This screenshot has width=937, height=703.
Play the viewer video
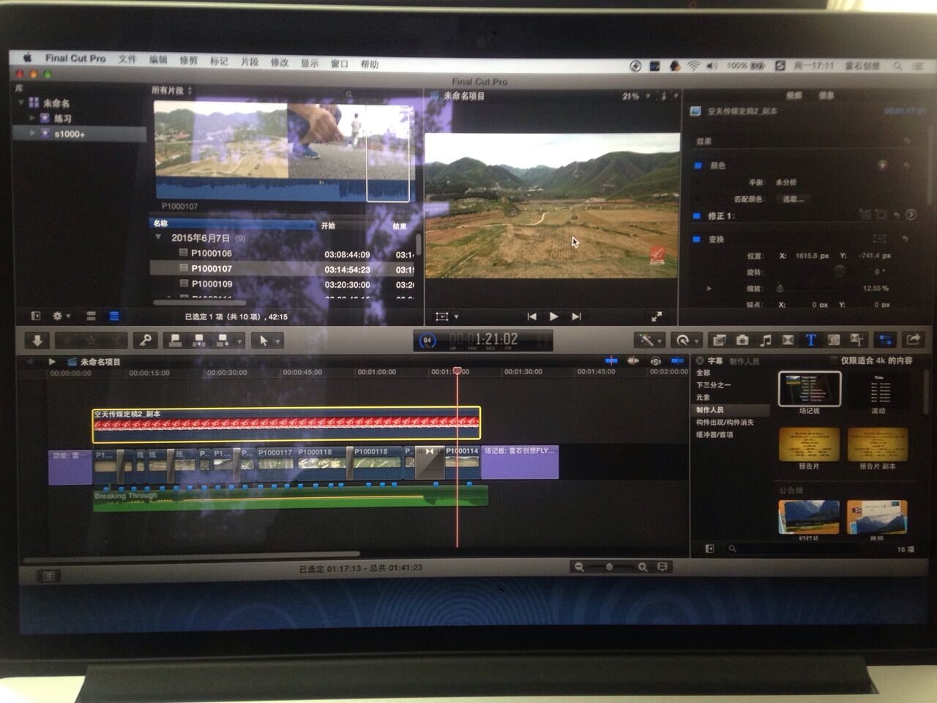point(553,316)
